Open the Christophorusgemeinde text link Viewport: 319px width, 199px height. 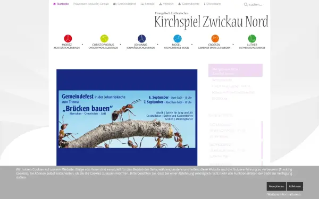click(x=103, y=48)
